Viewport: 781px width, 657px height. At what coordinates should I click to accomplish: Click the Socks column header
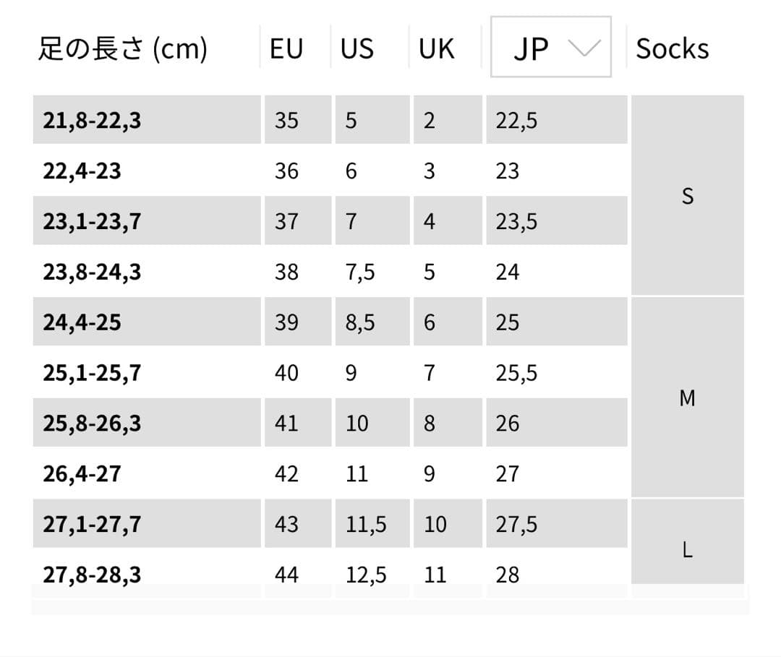[x=672, y=48]
